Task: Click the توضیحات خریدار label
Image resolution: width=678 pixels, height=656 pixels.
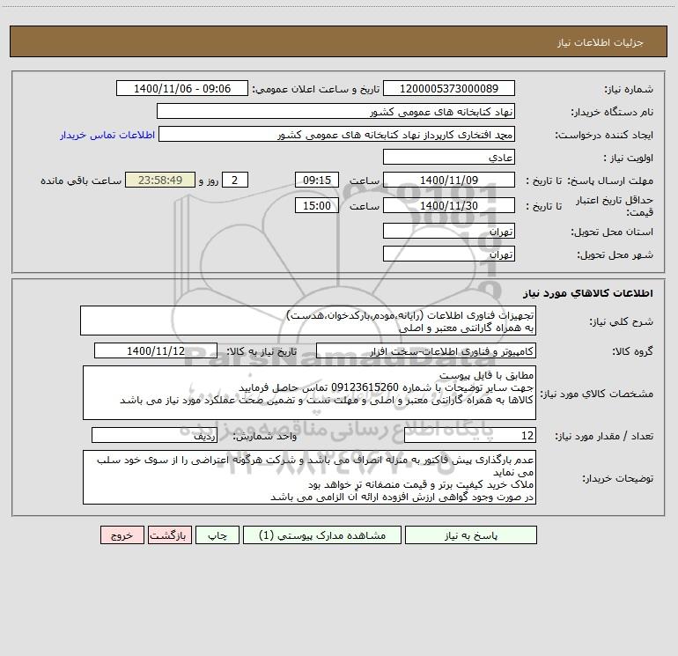Action: point(618,478)
